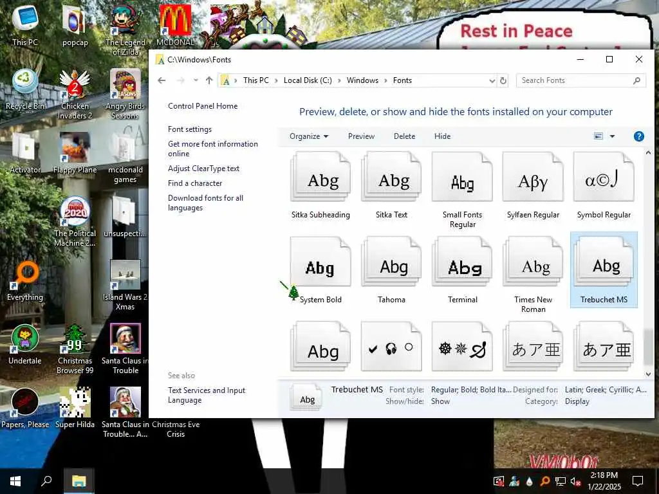Open the Find a character link
This screenshot has width=659, height=494.
click(194, 183)
